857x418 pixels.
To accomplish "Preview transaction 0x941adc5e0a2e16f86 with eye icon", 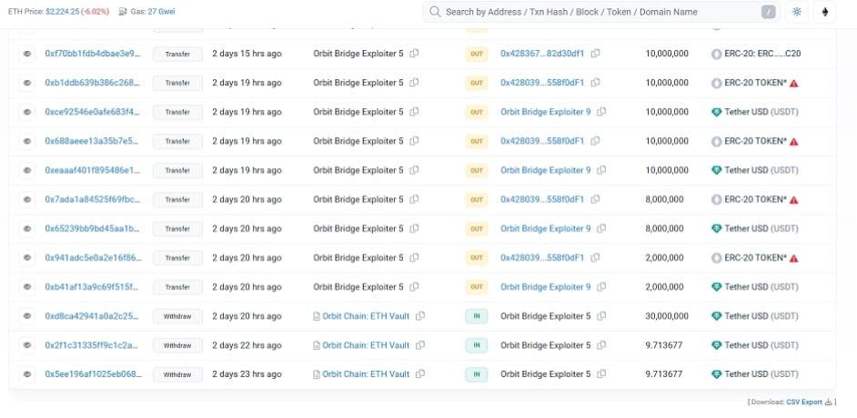I will [27, 257].
